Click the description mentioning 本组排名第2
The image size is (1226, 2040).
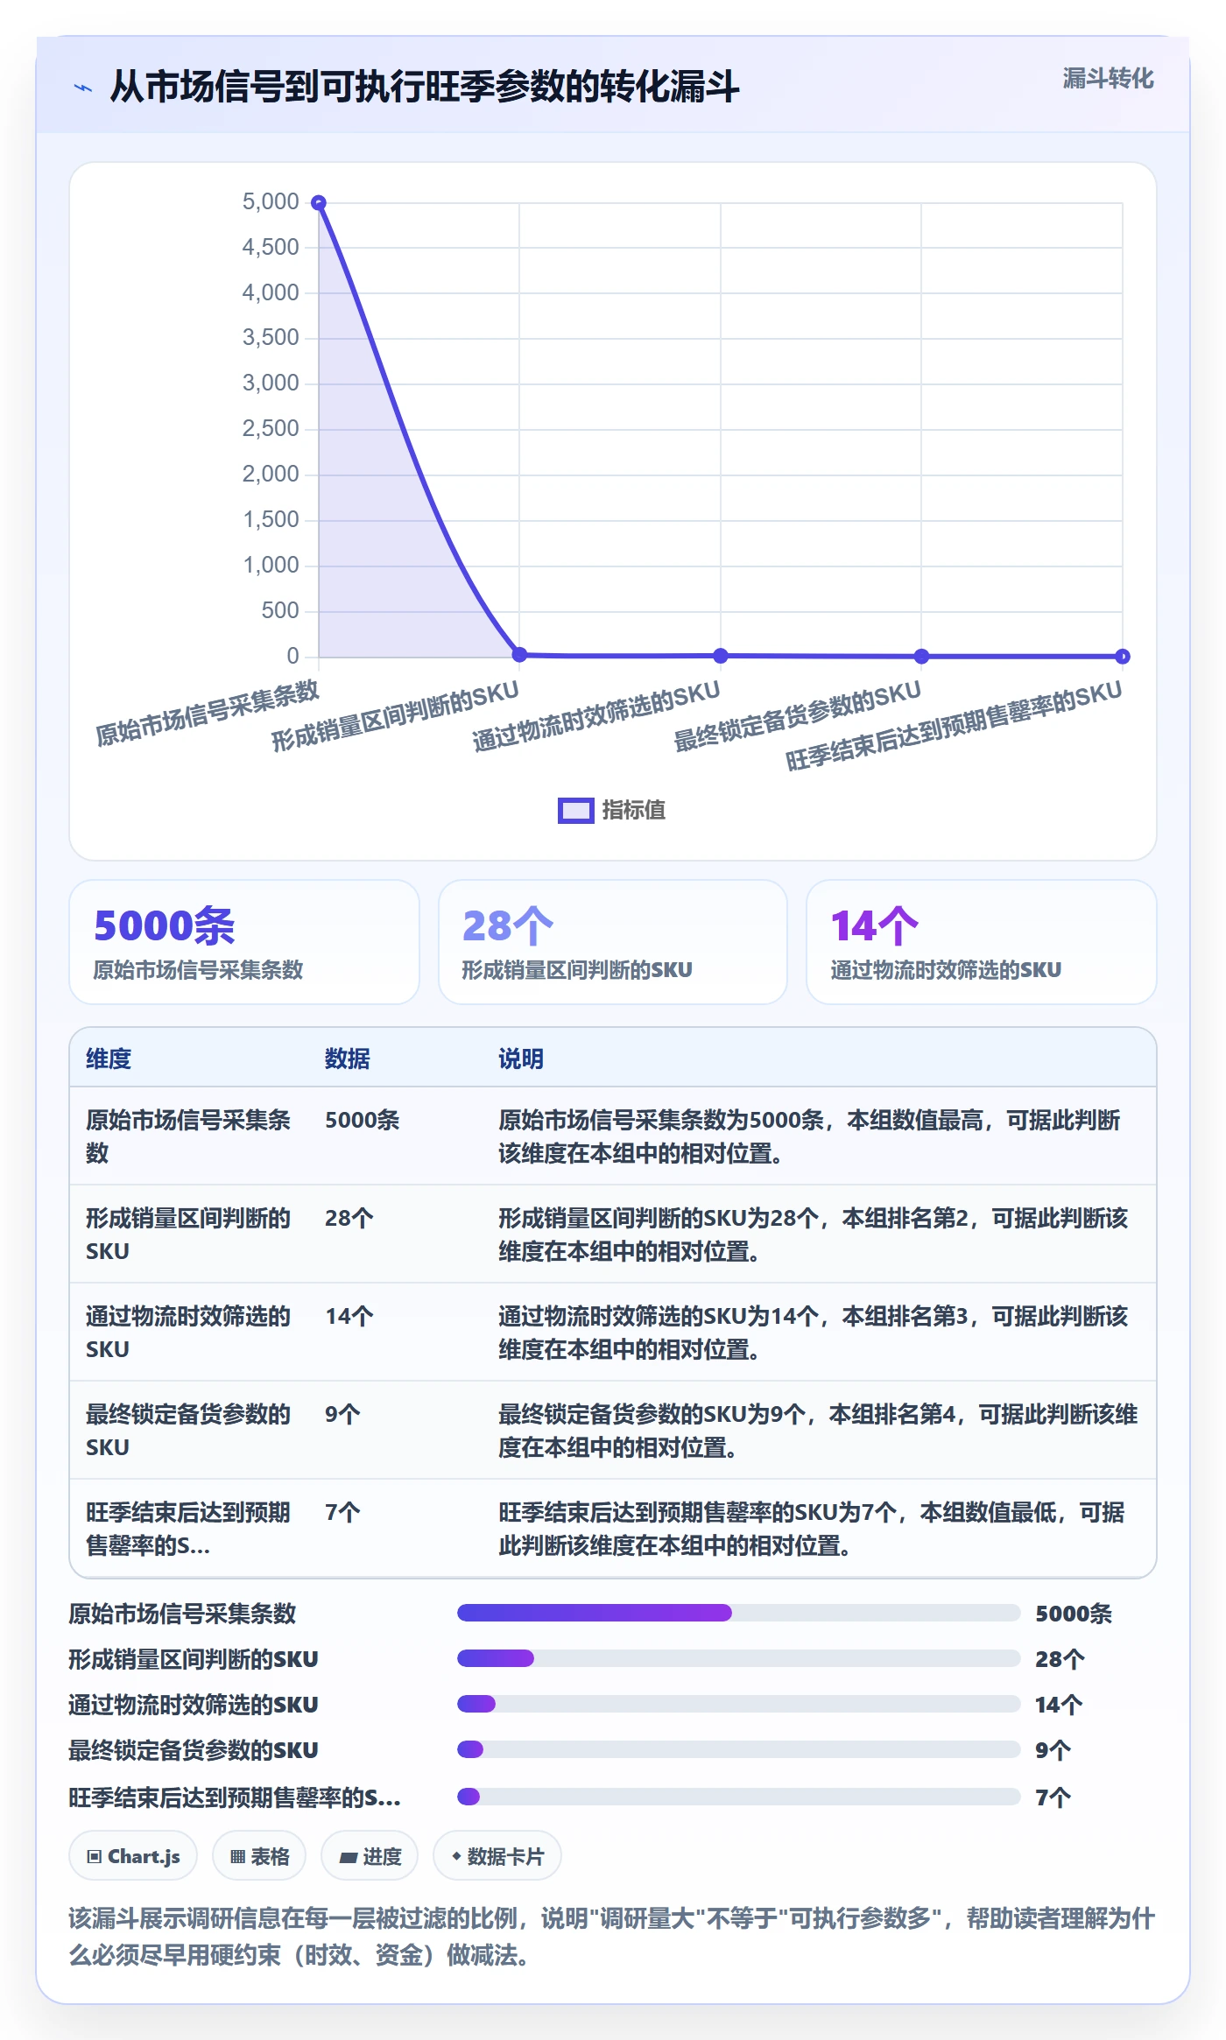tap(814, 1235)
